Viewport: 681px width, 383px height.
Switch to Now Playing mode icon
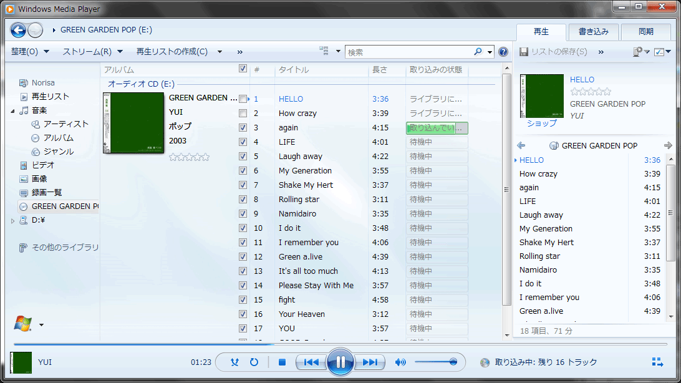point(657,362)
